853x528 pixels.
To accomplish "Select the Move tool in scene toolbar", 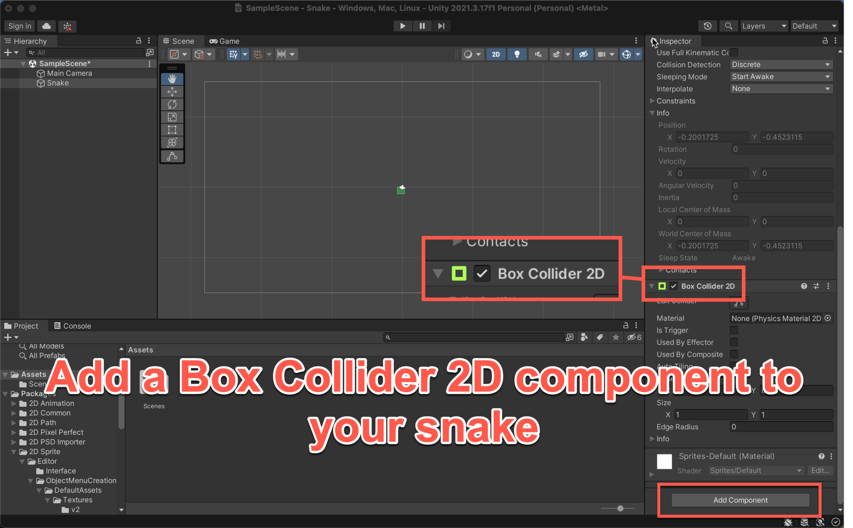I will point(172,92).
